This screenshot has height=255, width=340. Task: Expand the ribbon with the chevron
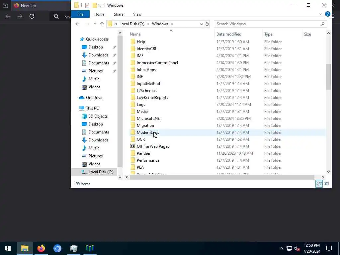(320, 14)
